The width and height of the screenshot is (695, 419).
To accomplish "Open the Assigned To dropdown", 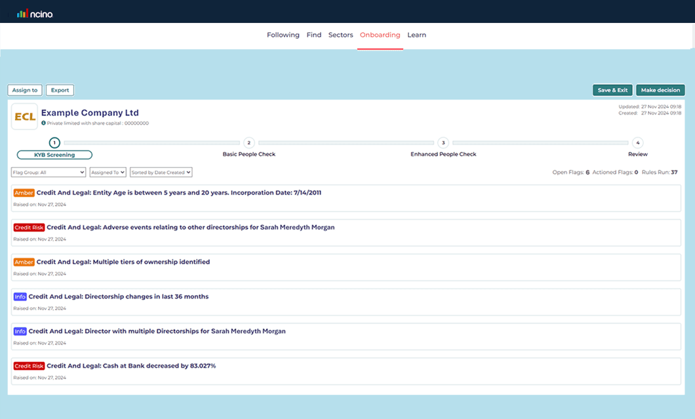I will tap(106, 172).
